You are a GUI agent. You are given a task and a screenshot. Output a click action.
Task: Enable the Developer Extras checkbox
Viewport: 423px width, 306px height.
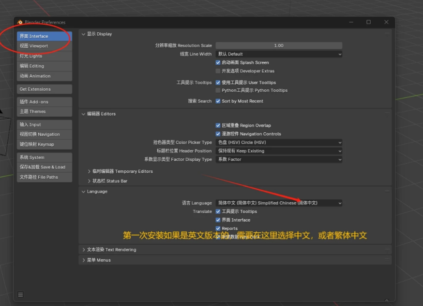pos(218,71)
